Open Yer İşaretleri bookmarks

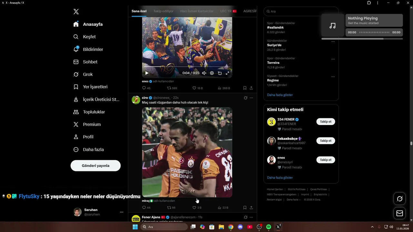(91, 87)
